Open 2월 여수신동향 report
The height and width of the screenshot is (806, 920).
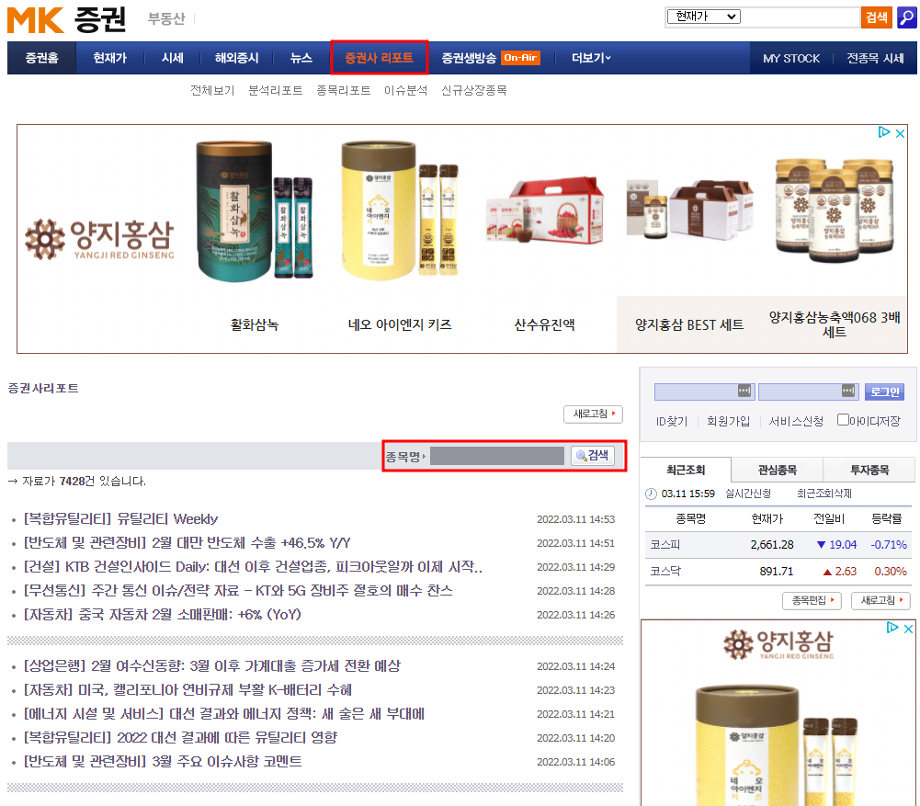211,666
